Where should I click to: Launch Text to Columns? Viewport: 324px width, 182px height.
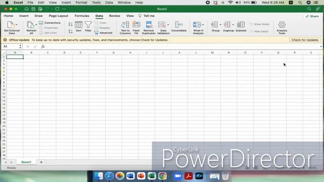tap(125, 28)
